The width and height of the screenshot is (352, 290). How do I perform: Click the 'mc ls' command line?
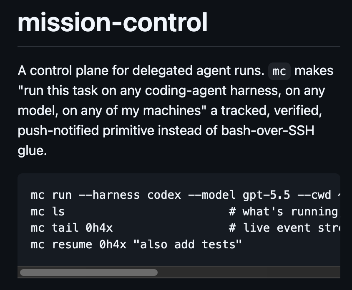[48, 212]
